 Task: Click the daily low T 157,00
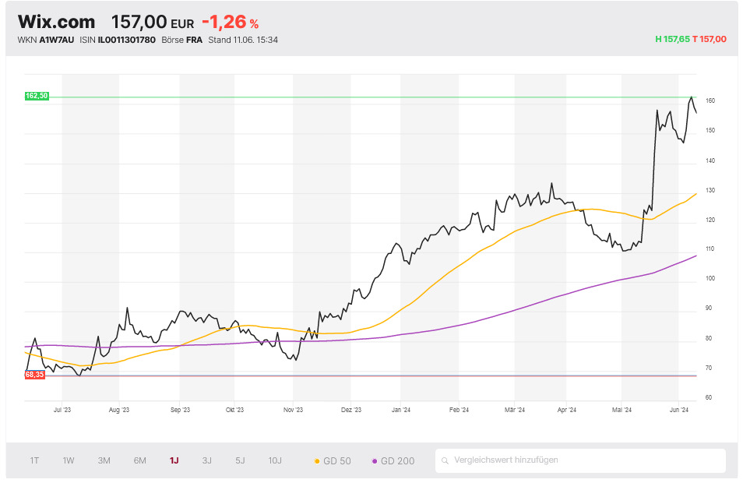click(710, 40)
